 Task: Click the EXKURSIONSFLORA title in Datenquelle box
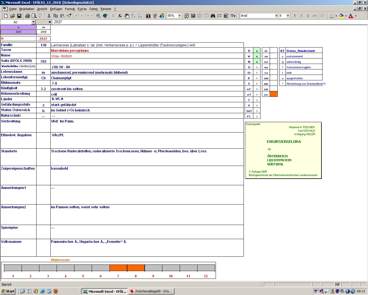pos(284,142)
